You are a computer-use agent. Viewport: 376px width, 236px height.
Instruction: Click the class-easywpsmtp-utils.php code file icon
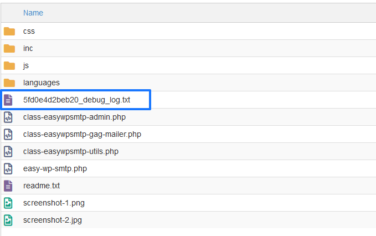[8, 152]
